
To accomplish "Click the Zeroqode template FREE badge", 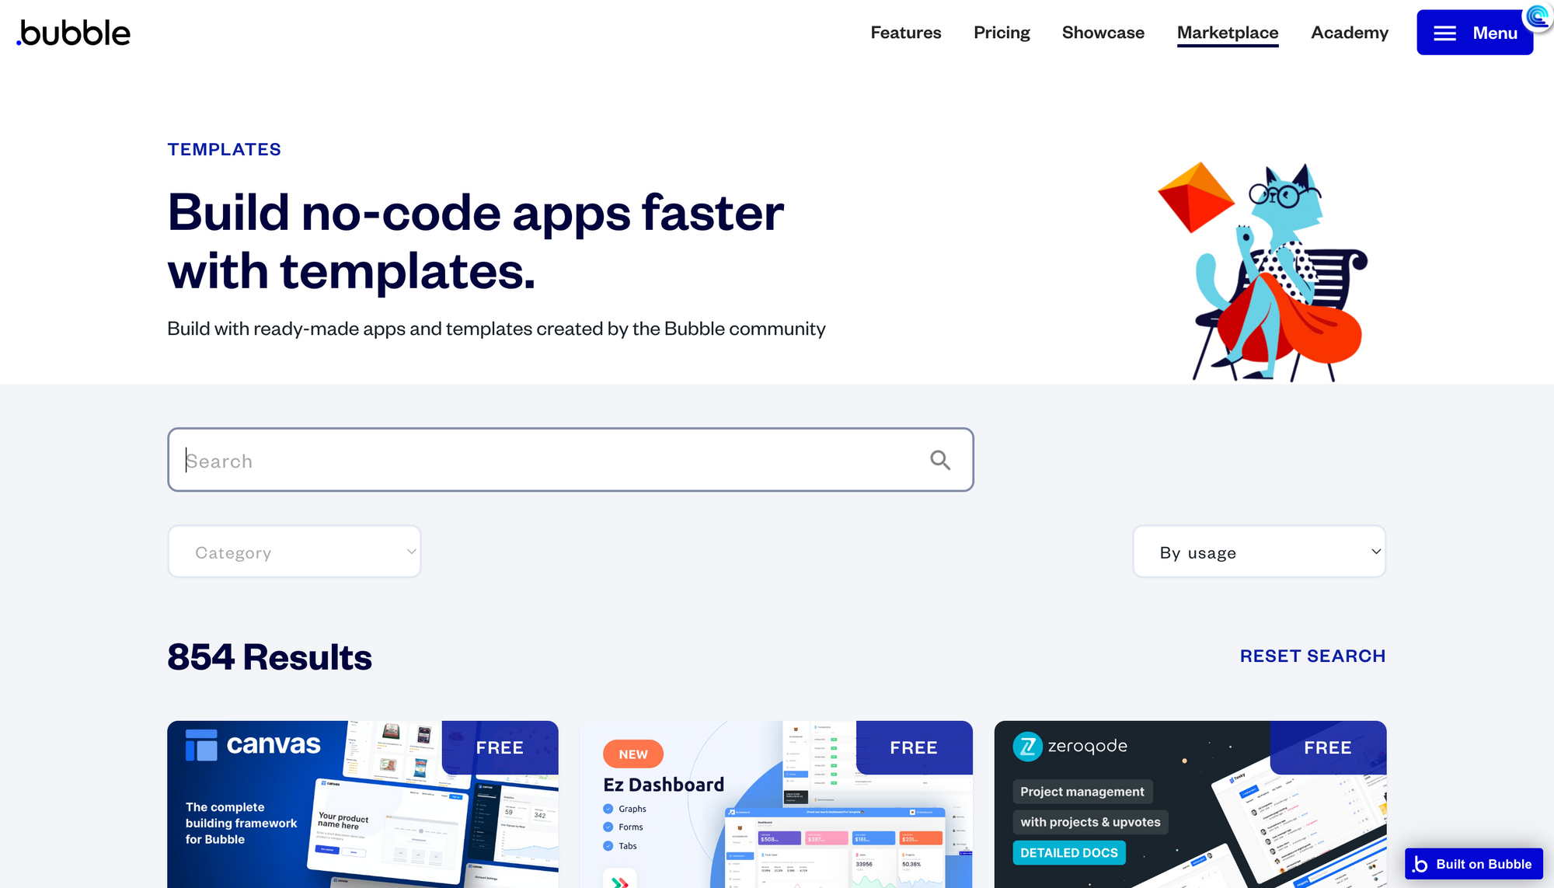I will click(1328, 747).
